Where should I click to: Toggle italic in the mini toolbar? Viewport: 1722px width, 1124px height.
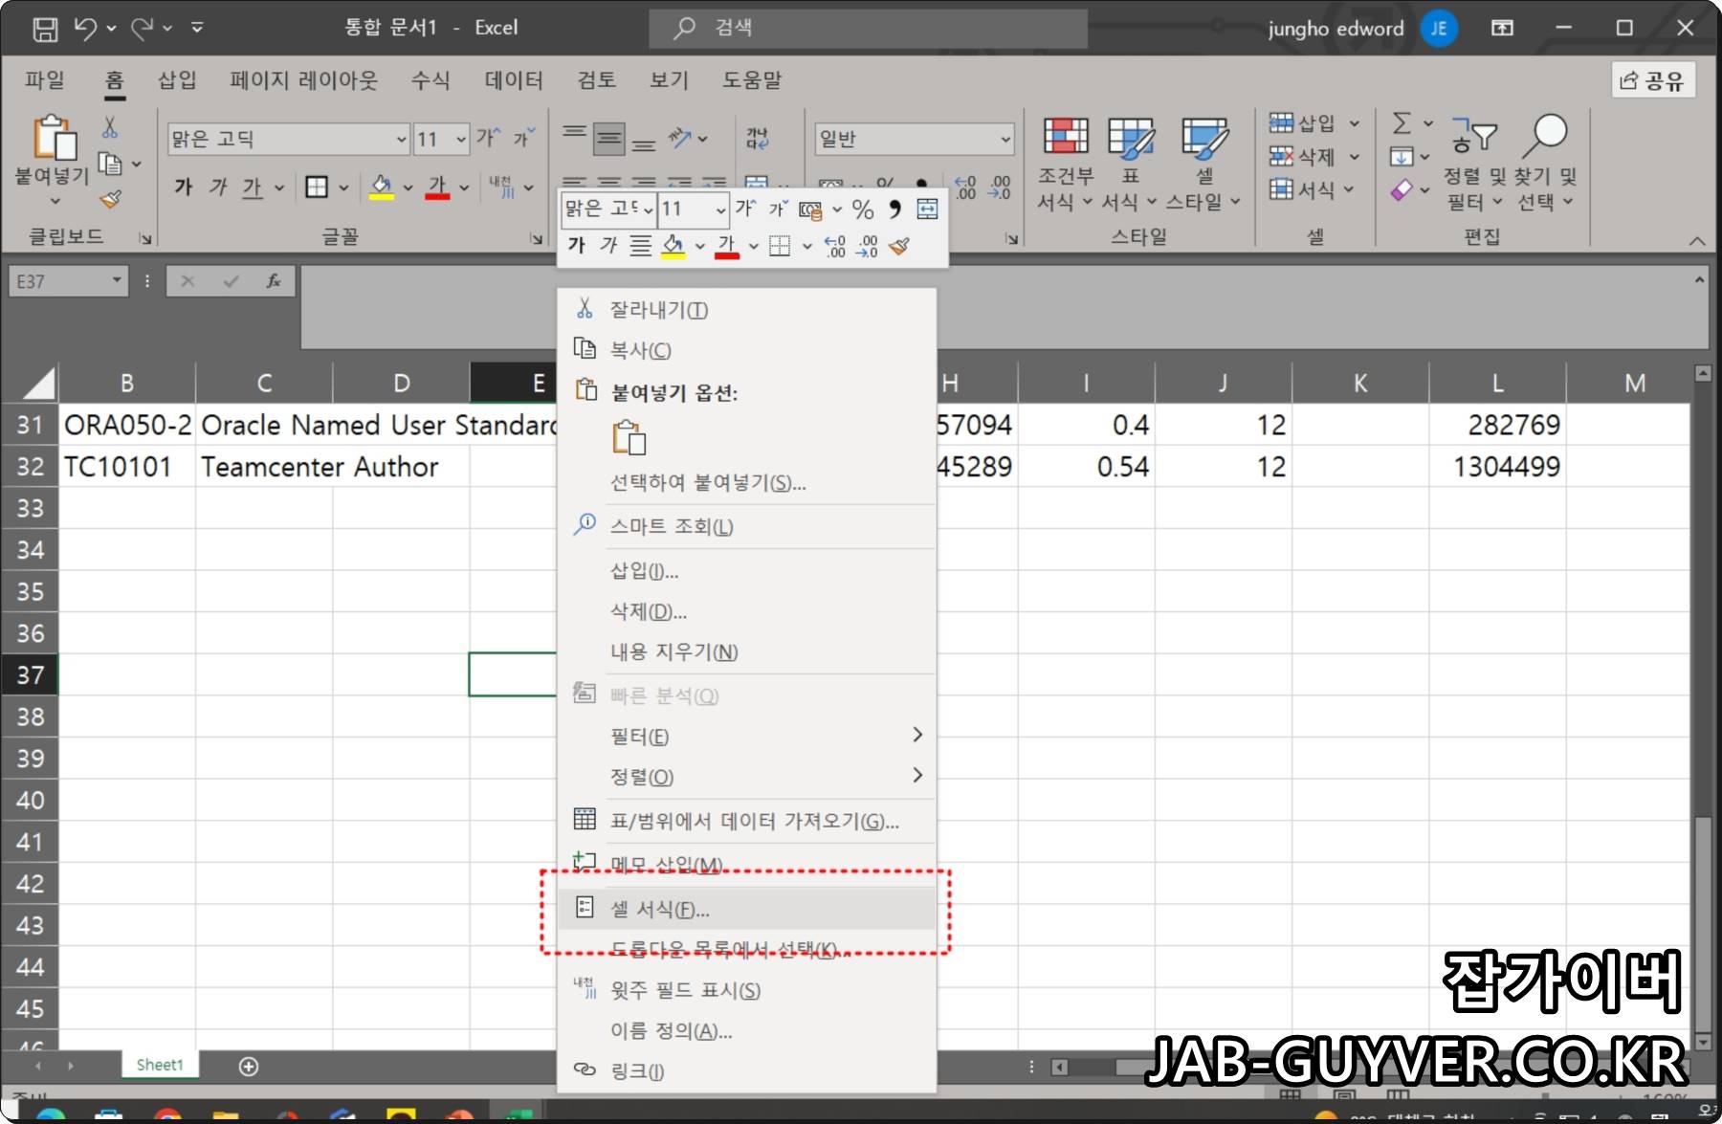point(607,246)
